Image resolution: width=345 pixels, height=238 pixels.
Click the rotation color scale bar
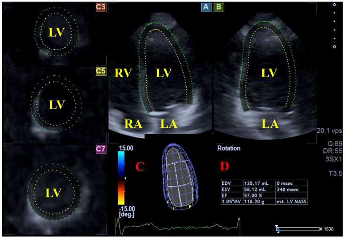coord(121,178)
